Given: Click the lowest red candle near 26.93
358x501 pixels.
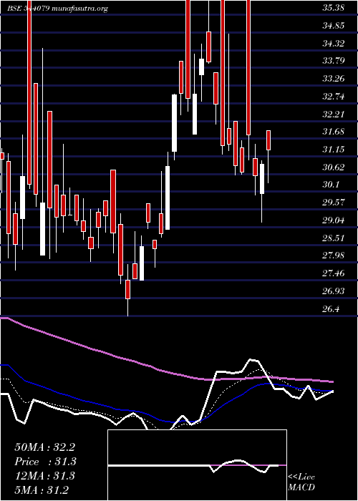Looking at the screenshot, I should (x=128, y=289).
